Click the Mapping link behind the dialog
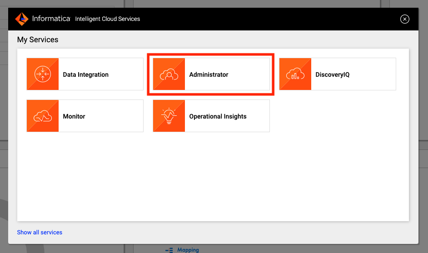 pos(188,250)
